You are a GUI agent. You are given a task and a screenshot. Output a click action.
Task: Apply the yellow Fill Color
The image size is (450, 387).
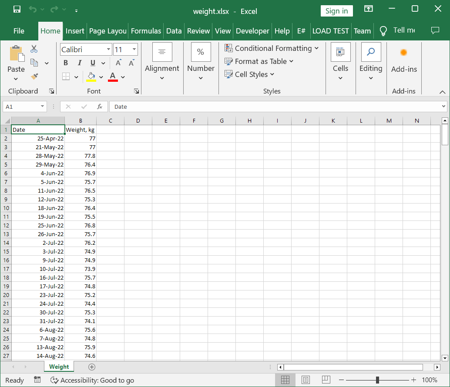click(91, 77)
